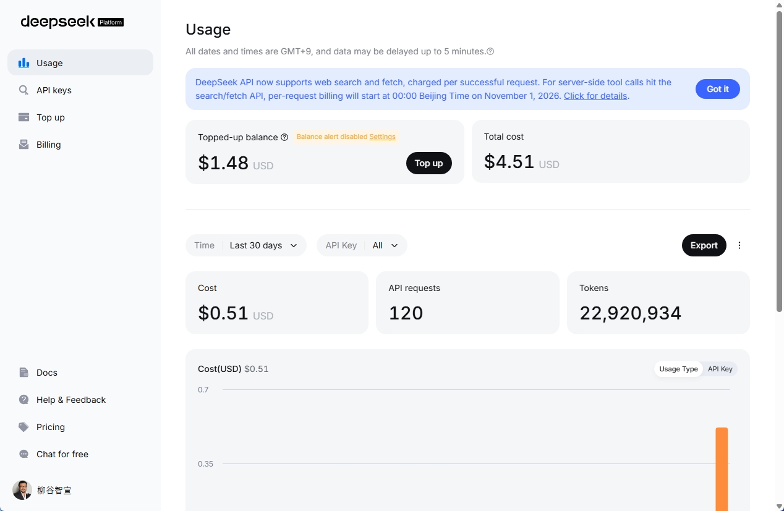Click the deepseek Platform logo
This screenshot has width=784, height=511.
[72, 22]
